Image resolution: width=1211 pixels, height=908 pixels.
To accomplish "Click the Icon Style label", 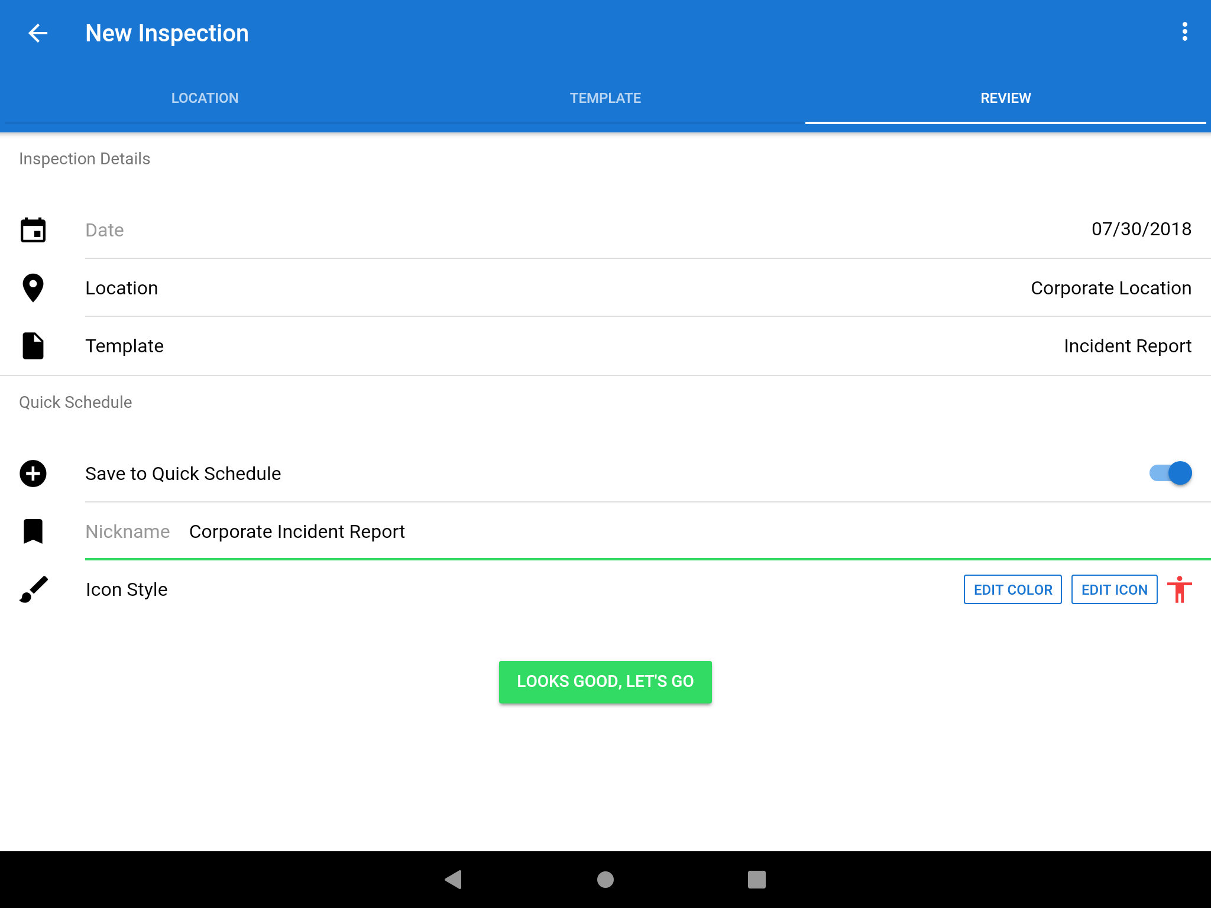I will coord(127,589).
